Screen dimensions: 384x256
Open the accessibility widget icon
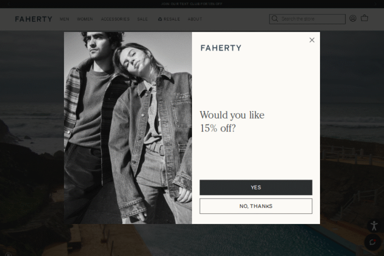[x=373, y=226]
